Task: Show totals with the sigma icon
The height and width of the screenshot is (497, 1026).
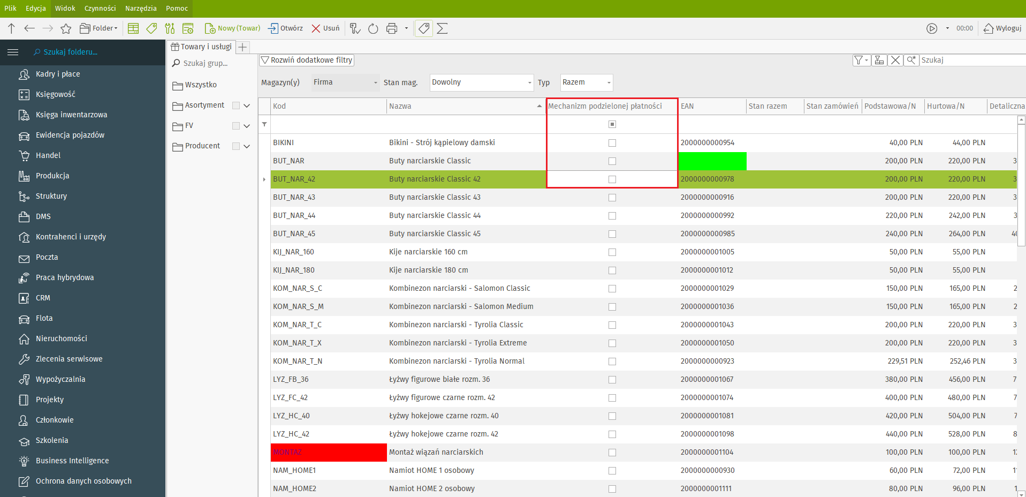Action: [442, 28]
